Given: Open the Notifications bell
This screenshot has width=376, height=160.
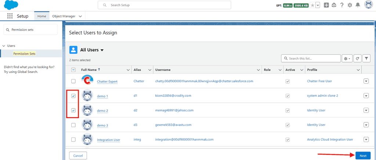Looking at the screenshot, I should [358, 5].
